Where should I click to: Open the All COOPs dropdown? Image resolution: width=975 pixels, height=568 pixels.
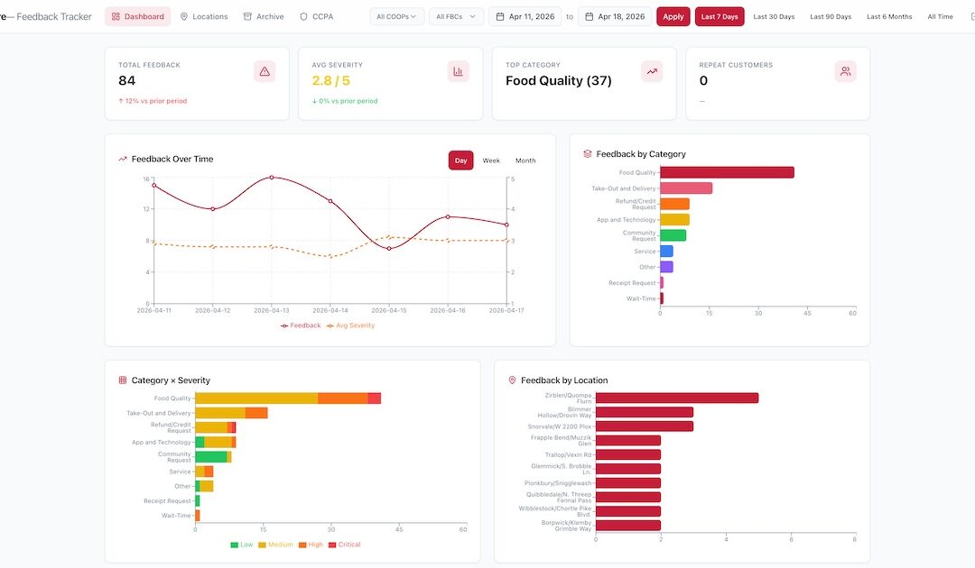coord(395,15)
